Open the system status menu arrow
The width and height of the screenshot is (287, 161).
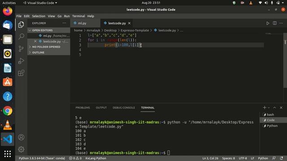[283, 3]
